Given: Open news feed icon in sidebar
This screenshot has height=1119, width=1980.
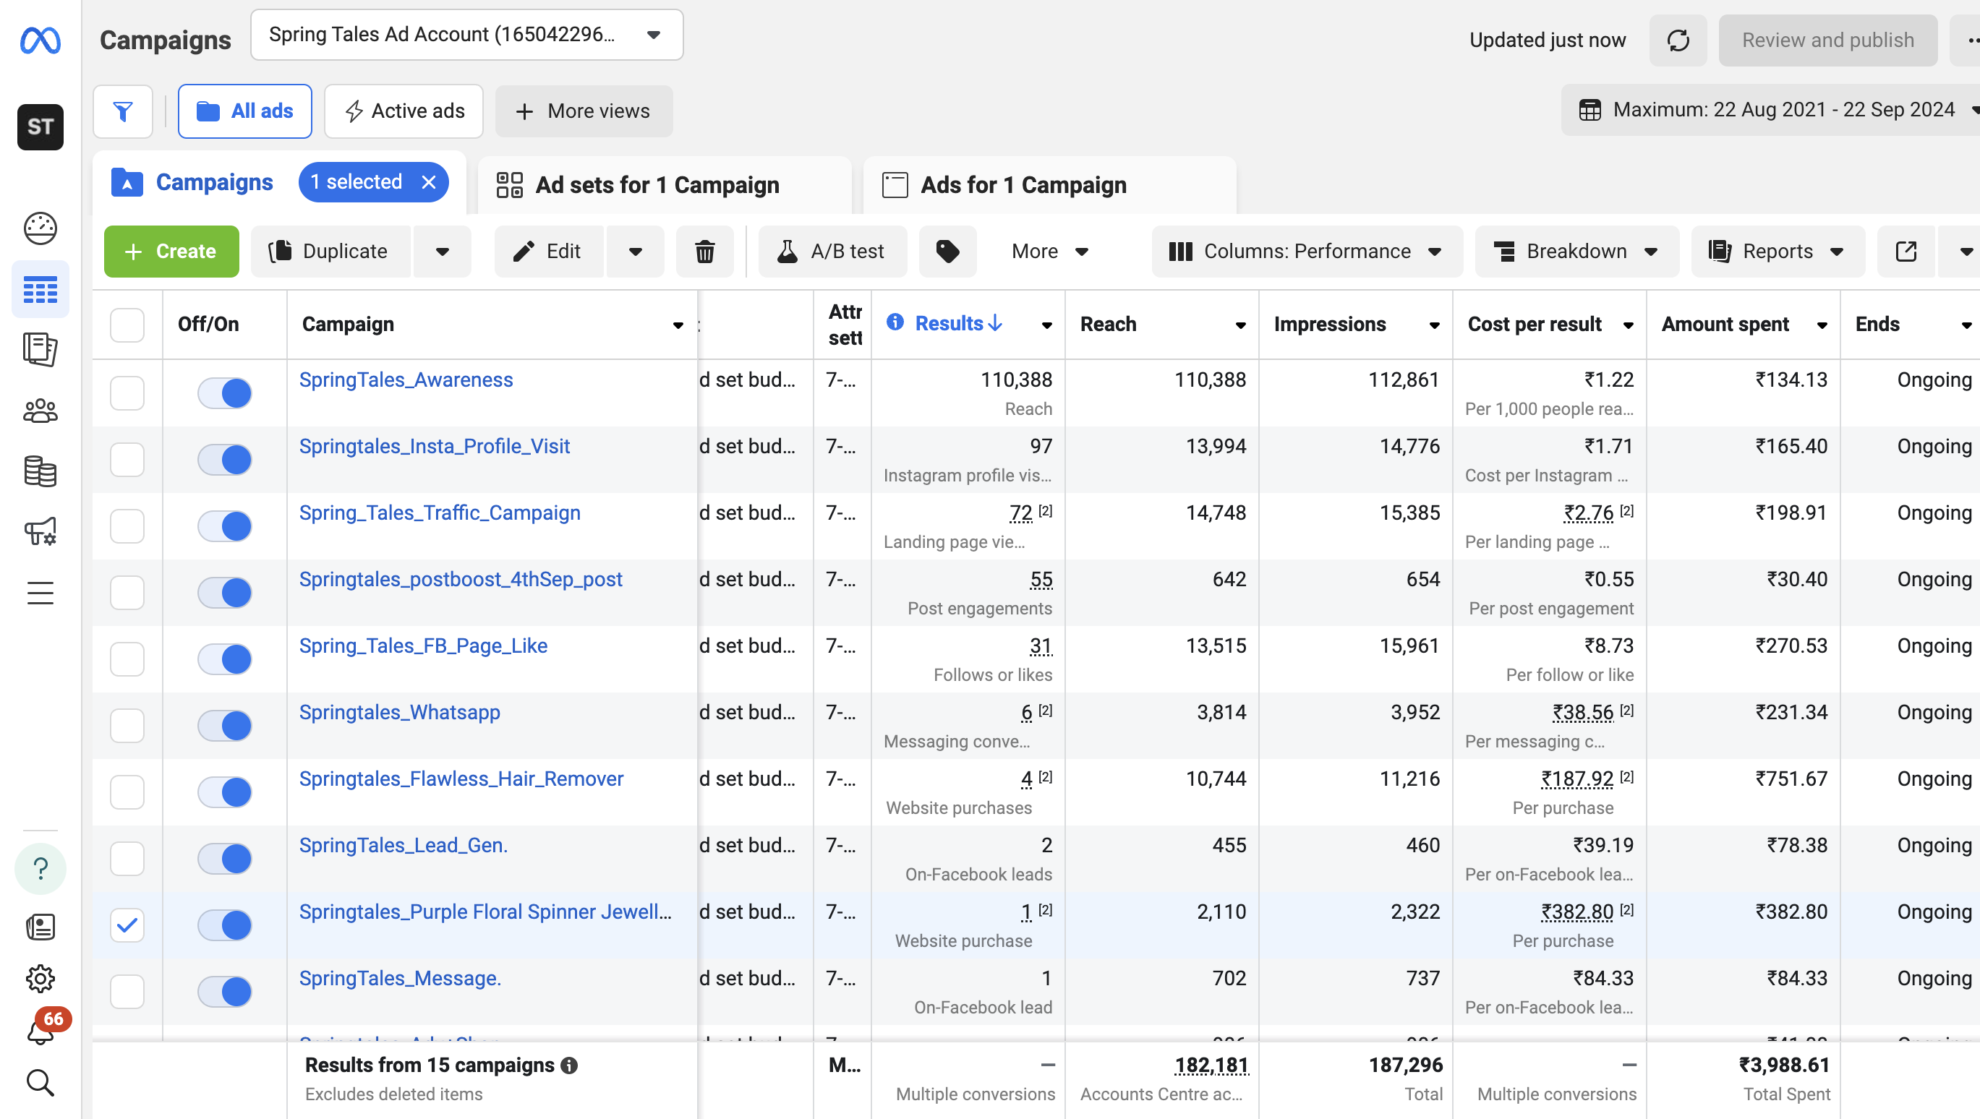Looking at the screenshot, I should (x=40, y=927).
